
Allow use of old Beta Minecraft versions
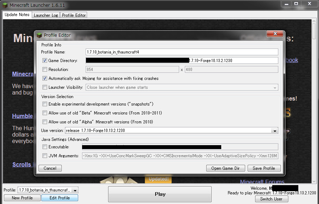(45, 113)
